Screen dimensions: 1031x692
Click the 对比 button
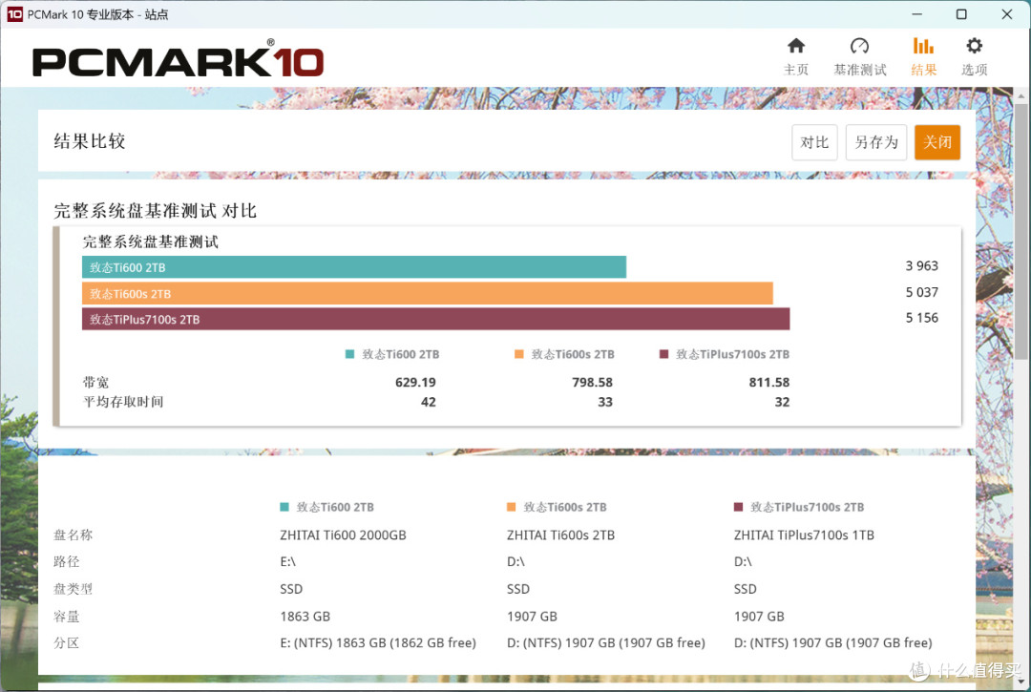814,142
